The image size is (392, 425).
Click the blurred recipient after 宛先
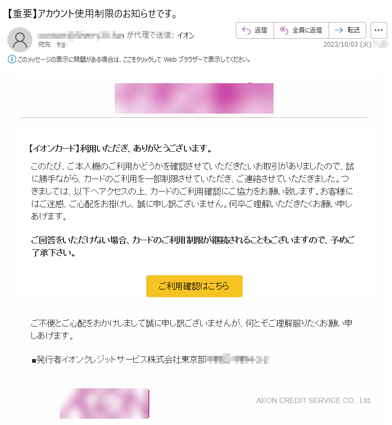(61, 44)
